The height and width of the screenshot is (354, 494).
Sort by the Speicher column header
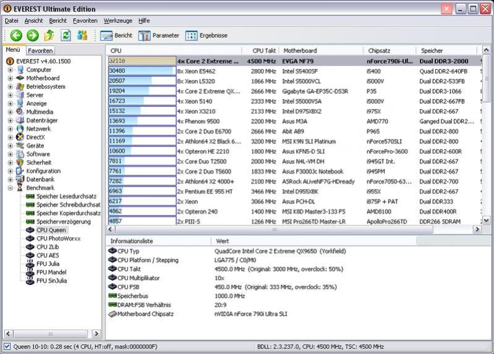click(446, 51)
